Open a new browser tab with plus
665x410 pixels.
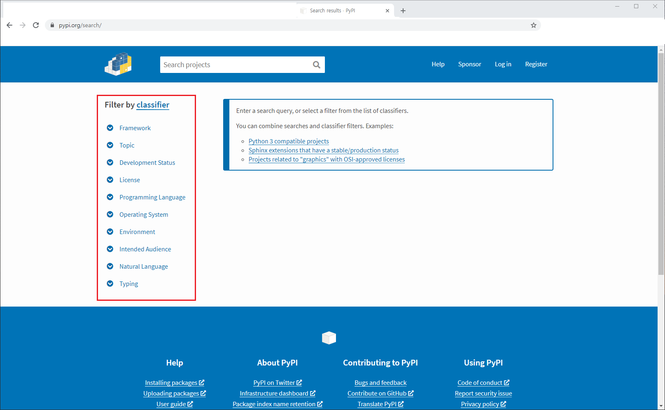tap(403, 11)
